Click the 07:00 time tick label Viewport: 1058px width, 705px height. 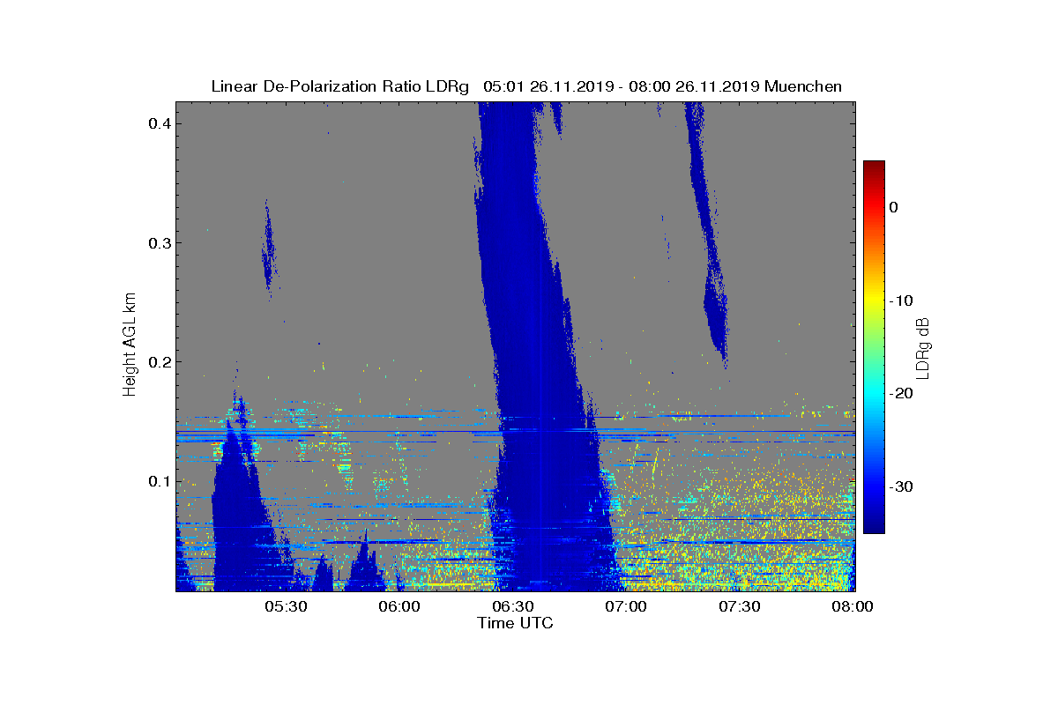tap(627, 606)
